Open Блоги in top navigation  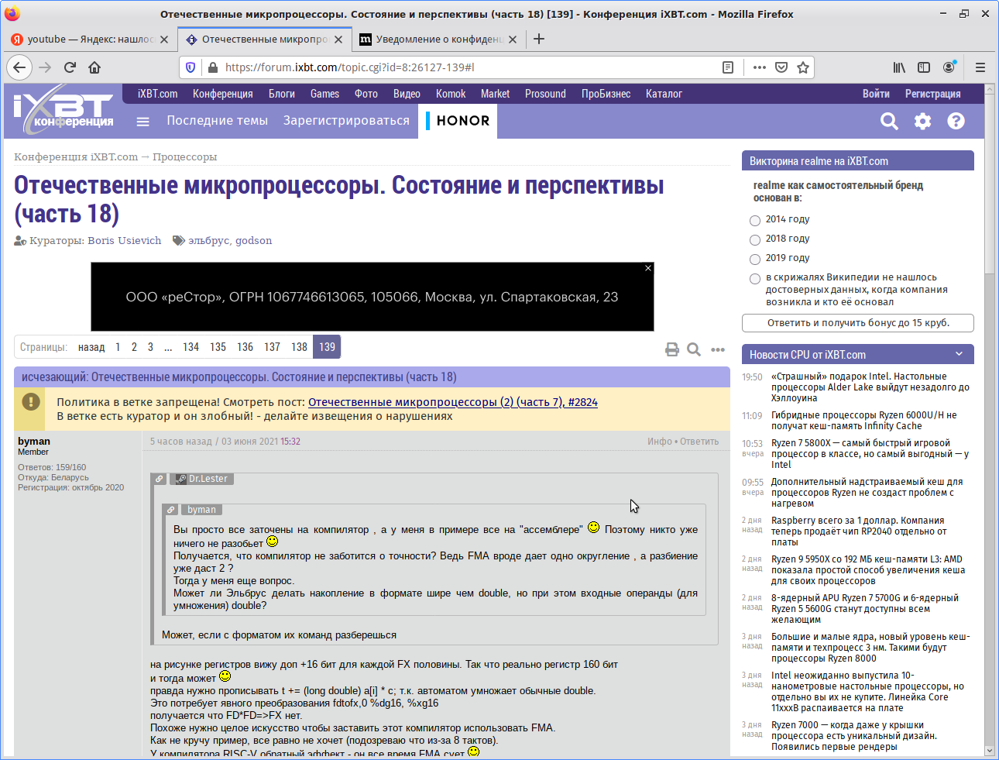(x=282, y=94)
